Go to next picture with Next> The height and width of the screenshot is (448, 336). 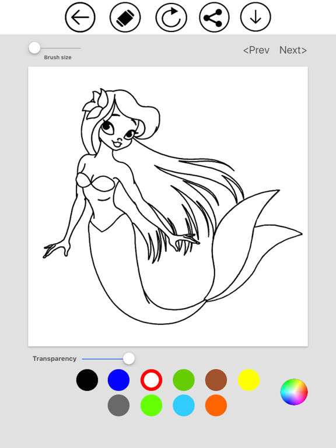(293, 50)
